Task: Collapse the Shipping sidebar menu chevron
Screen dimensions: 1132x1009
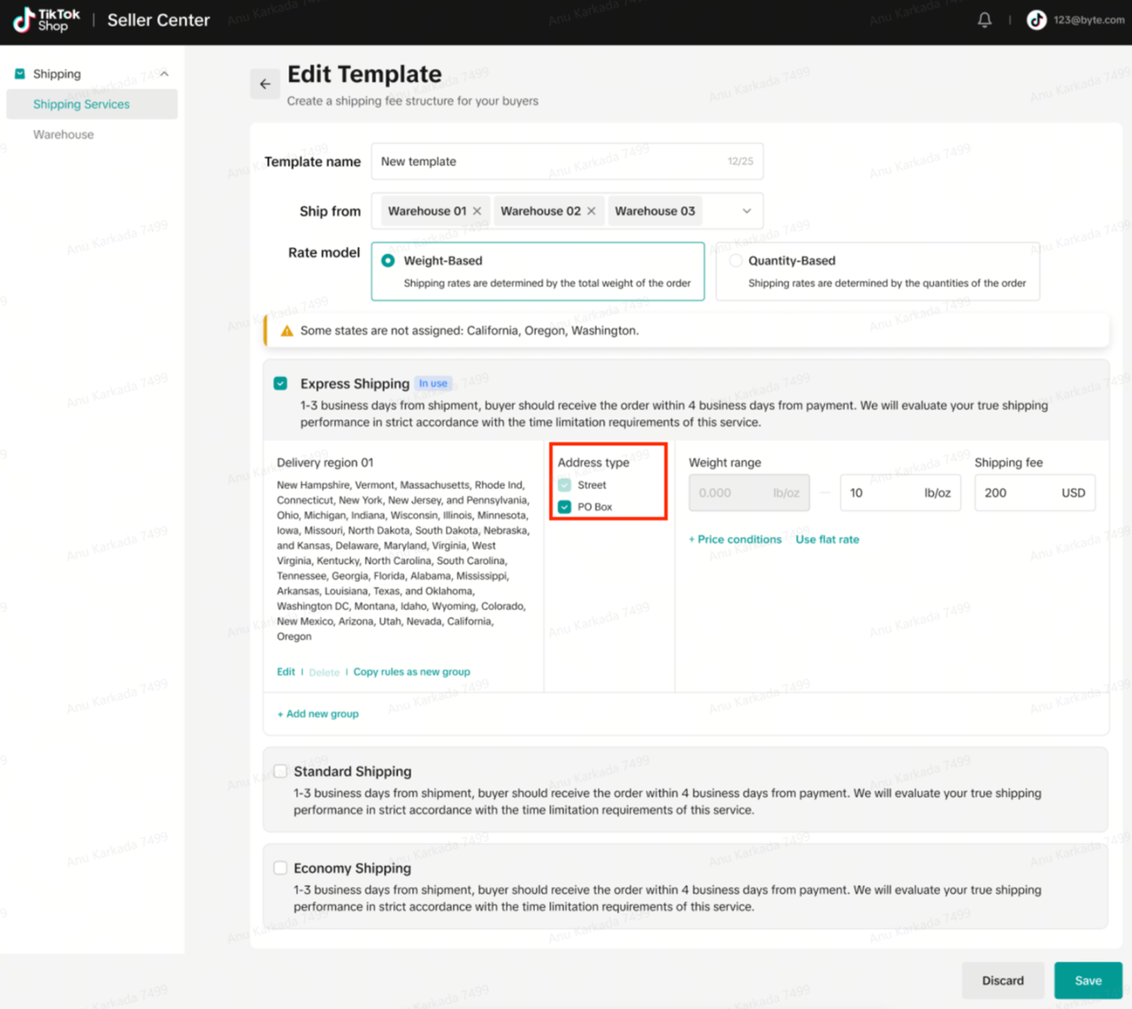Action: (x=164, y=74)
